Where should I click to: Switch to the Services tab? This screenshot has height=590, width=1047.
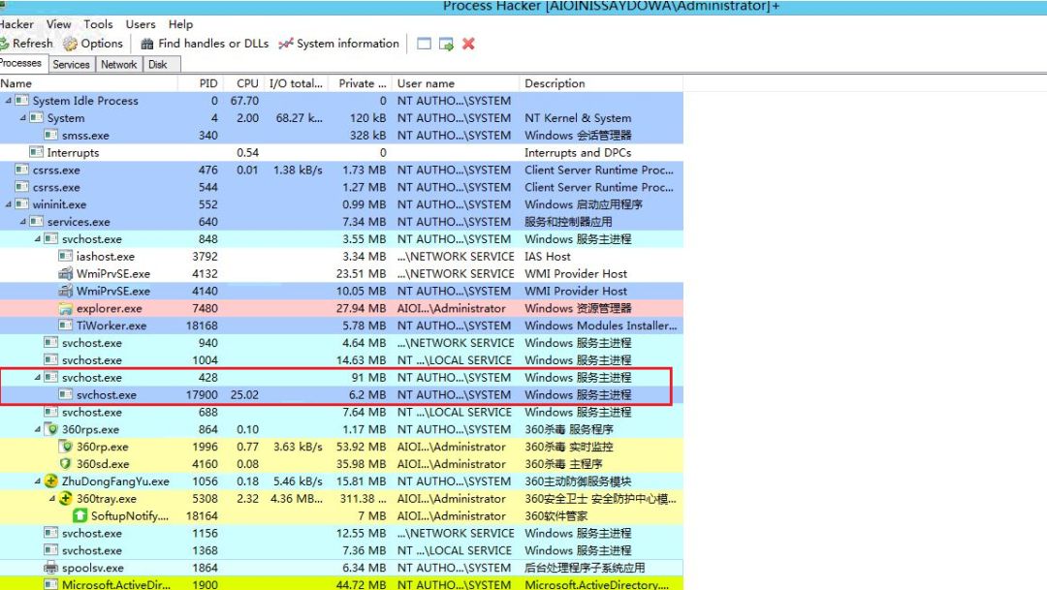[71, 65]
